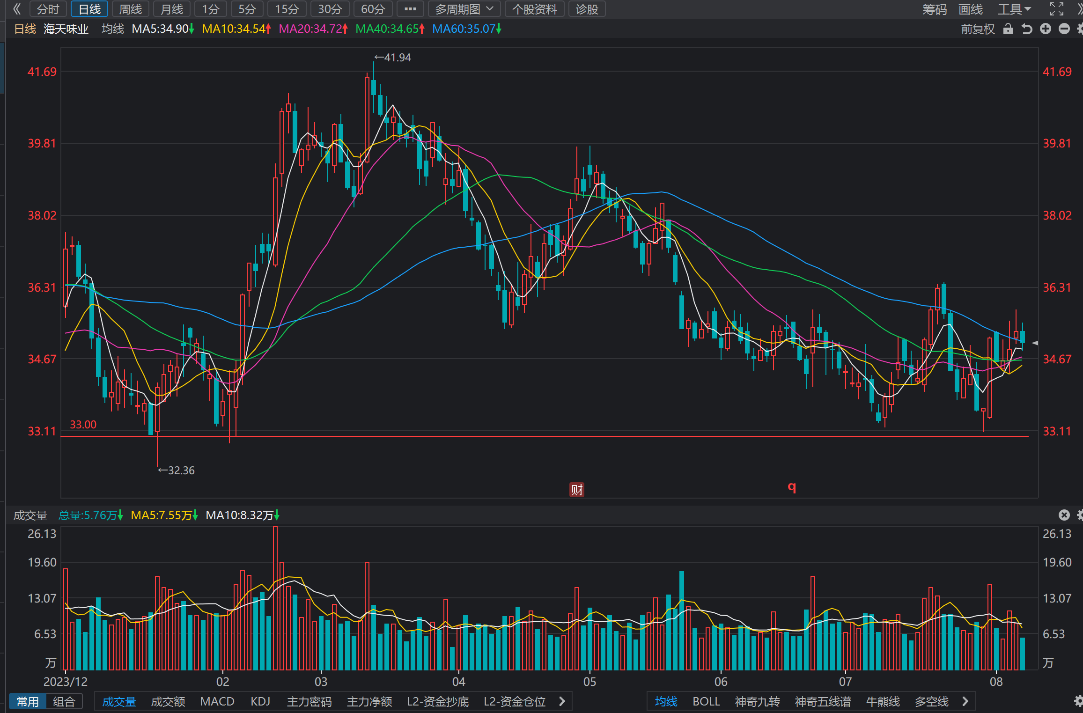Select the 1分 minute period
Viewport: 1083px width, 713px height.
[x=211, y=9]
